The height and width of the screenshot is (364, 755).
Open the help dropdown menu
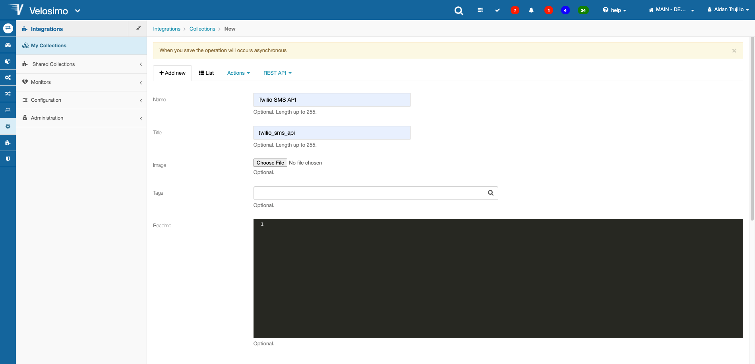614,10
